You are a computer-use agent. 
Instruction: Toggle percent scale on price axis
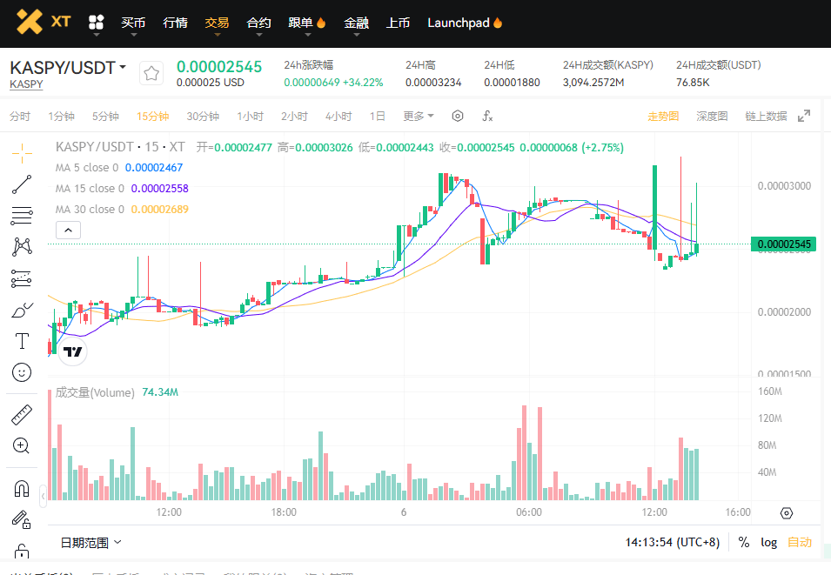[744, 542]
